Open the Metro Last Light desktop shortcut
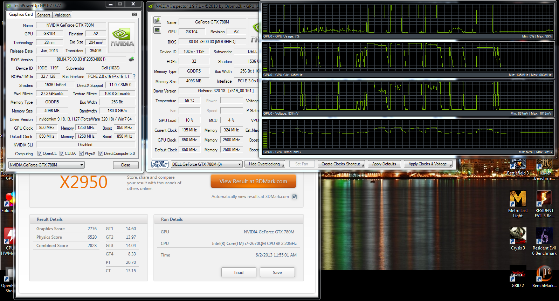559x301 pixels. [x=518, y=204]
